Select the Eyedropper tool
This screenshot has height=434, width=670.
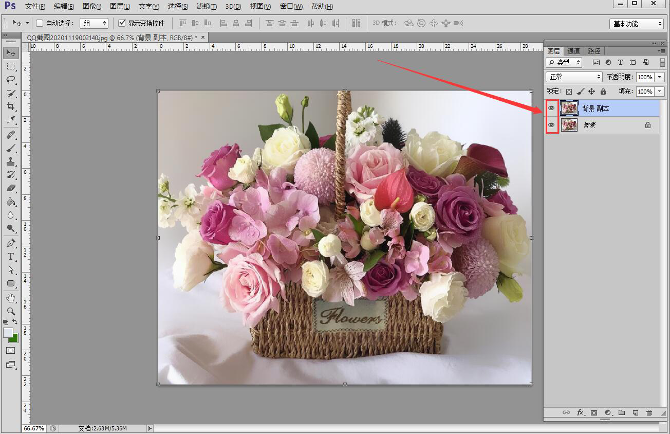pyautogui.click(x=10, y=120)
